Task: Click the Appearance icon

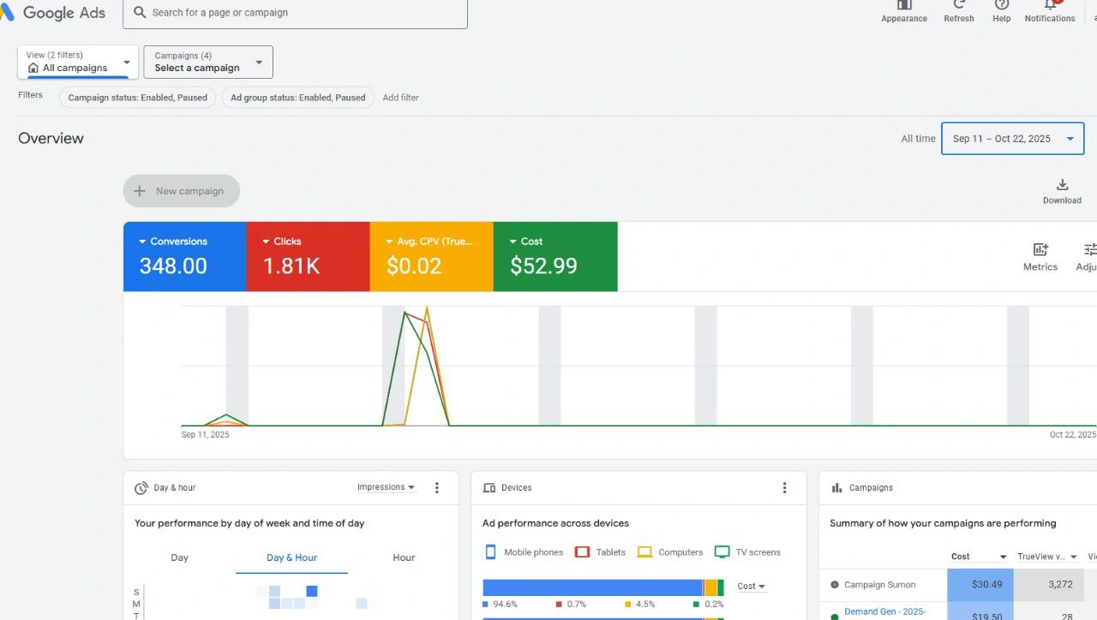Action: point(904,5)
